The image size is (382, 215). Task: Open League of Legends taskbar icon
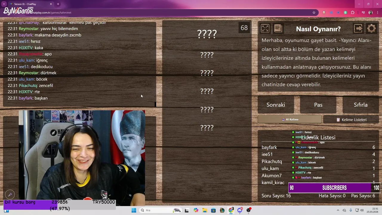tap(222, 210)
